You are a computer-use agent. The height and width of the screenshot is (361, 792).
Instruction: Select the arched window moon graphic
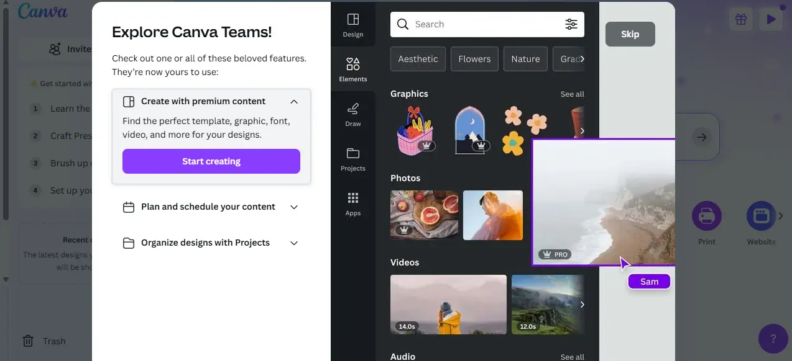[x=469, y=130]
